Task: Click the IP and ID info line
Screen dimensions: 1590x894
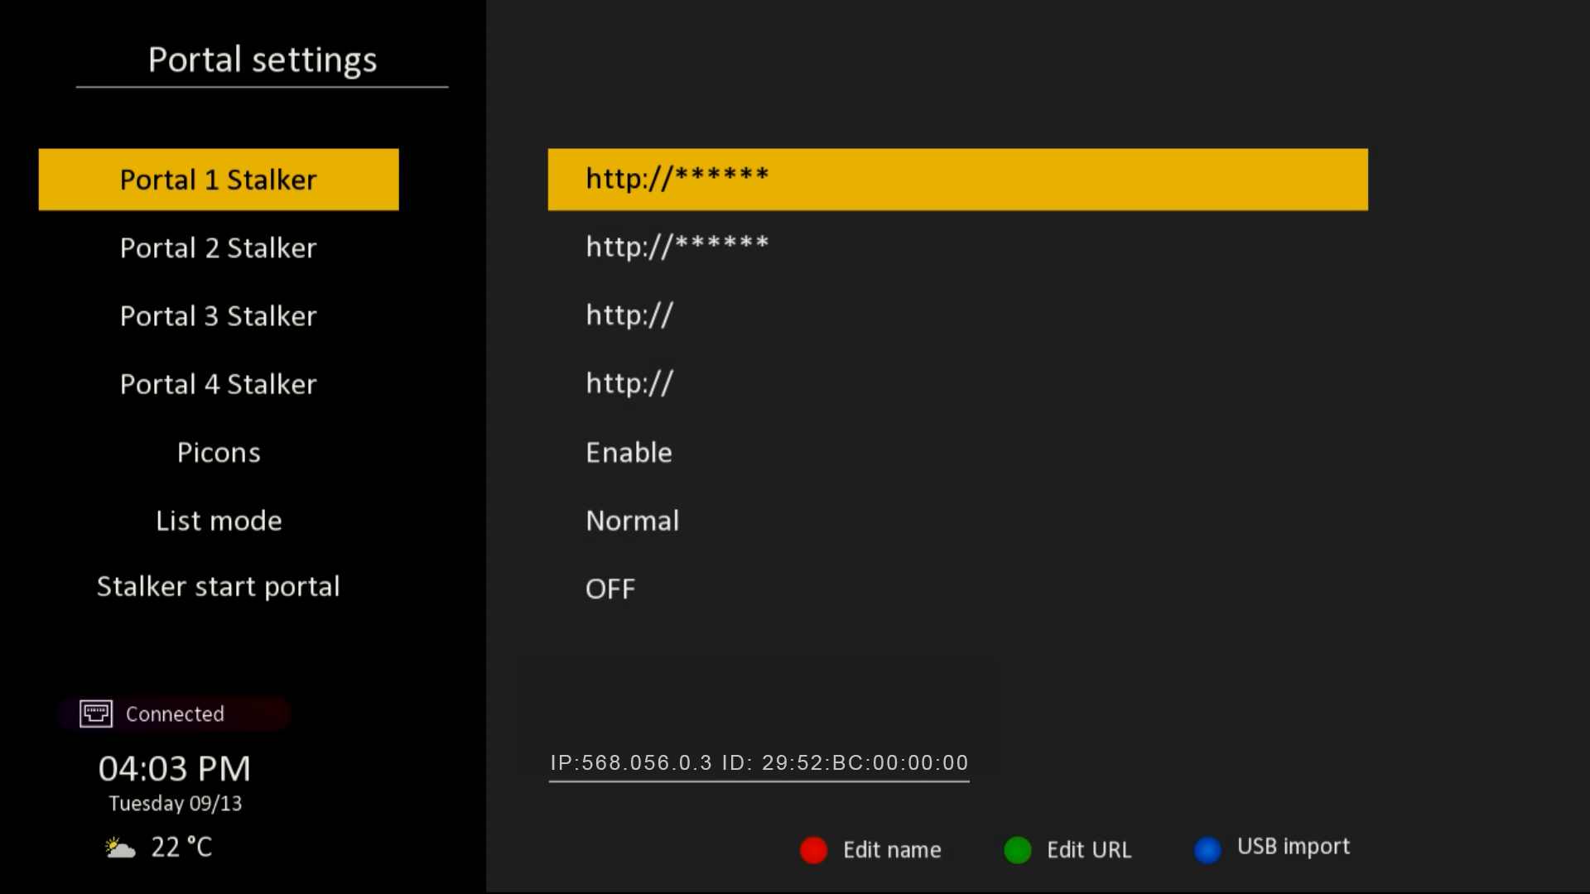Action: [x=759, y=762]
